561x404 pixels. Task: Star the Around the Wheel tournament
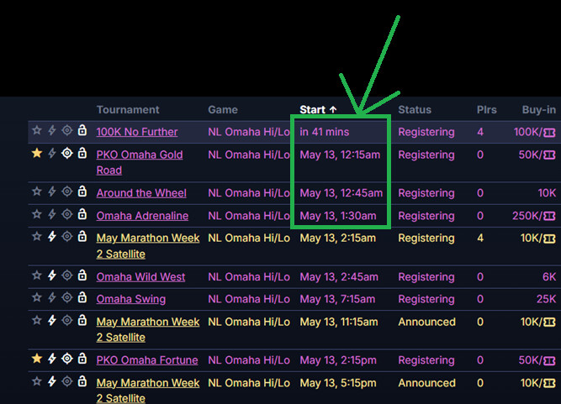tap(37, 192)
